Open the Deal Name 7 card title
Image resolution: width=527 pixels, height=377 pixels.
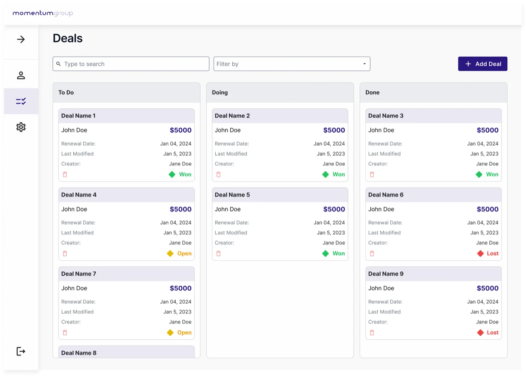click(x=79, y=274)
